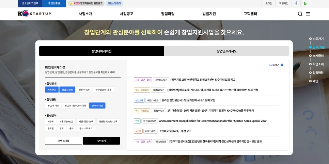Screen dimensions: 329x164
Task: Click the 마감23일전 deadline badge
Action: tap(150, 131)
